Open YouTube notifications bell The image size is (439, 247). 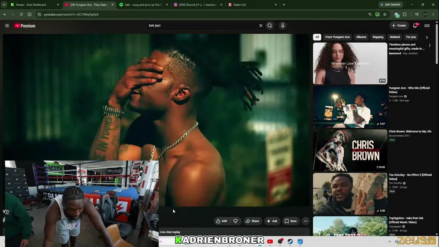(415, 25)
